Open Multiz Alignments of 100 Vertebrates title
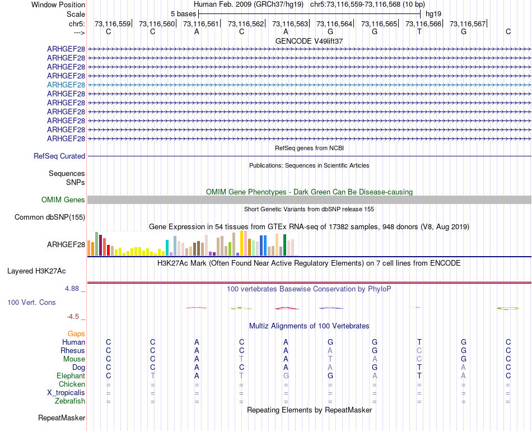This screenshot has width=532, height=431. pyautogui.click(x=309, y=326)
